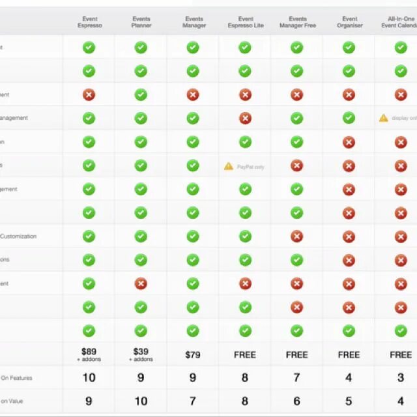Click FREE price under Event Espresso Lite
417x417 pixels.
point(245,354)
